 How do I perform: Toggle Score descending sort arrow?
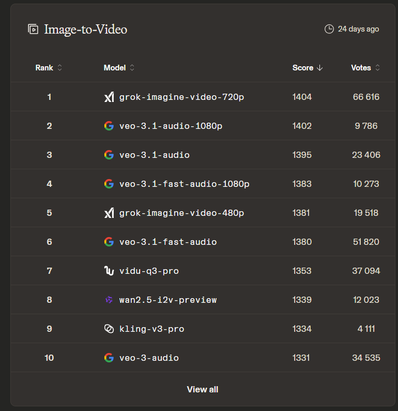(x=320, y=68)
